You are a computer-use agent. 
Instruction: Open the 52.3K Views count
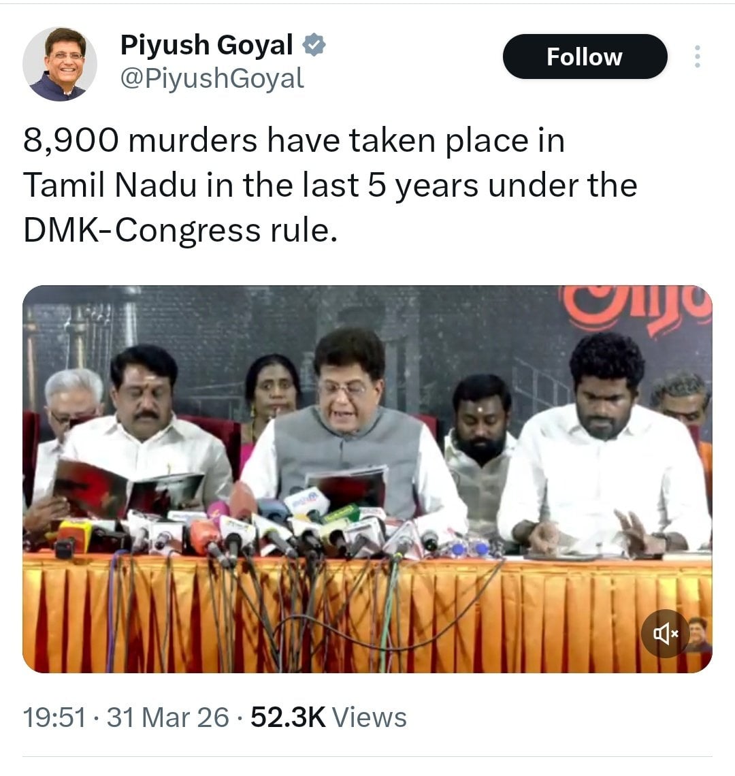tap(328, 717)
